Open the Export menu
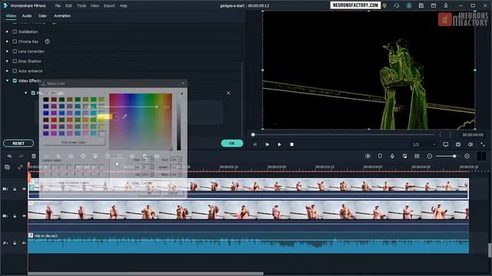The height and width of the screenshot is (276, 492). click(x=109, y=5)
